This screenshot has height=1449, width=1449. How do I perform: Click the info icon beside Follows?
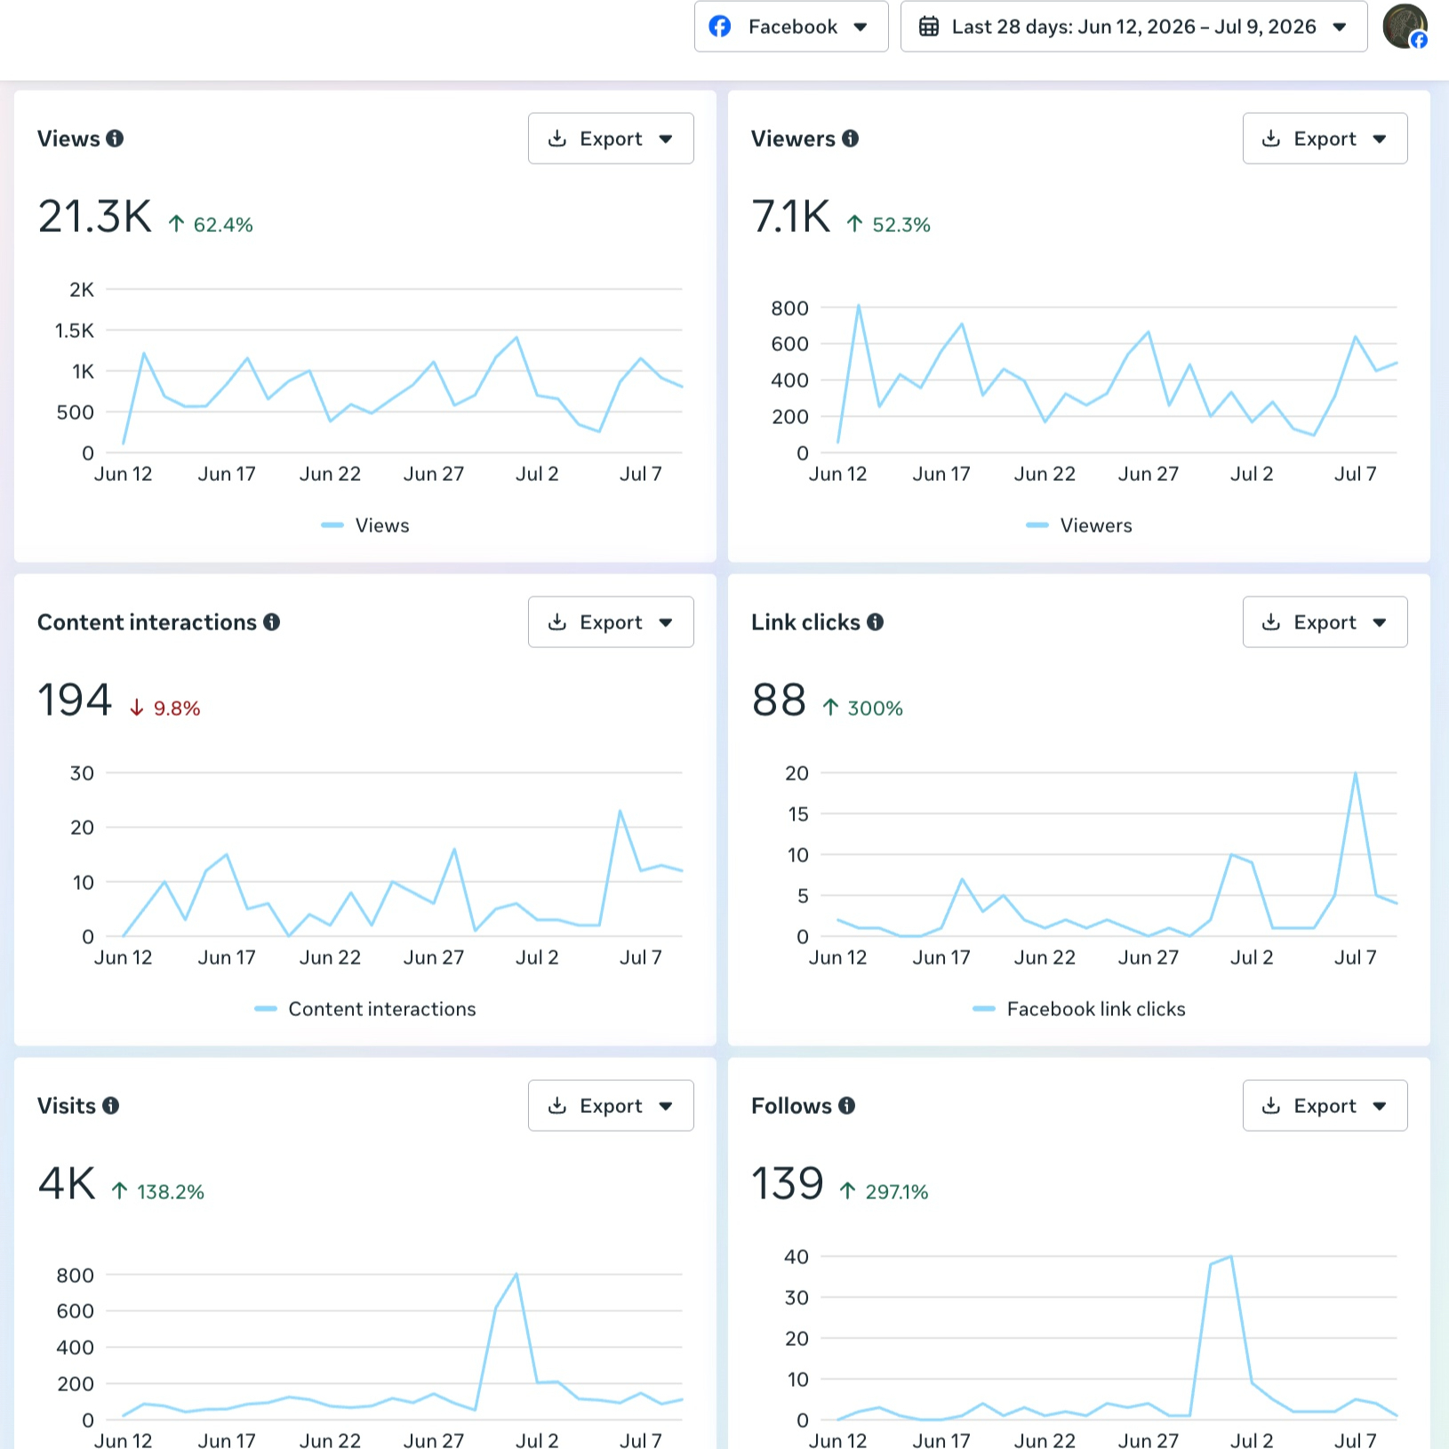point(846,1105)
